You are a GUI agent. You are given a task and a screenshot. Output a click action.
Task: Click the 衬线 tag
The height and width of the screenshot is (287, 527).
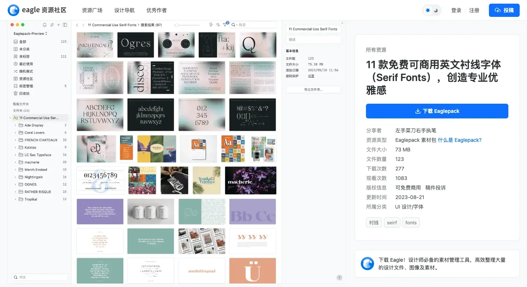pyautogui.click(x=374, y=222)
